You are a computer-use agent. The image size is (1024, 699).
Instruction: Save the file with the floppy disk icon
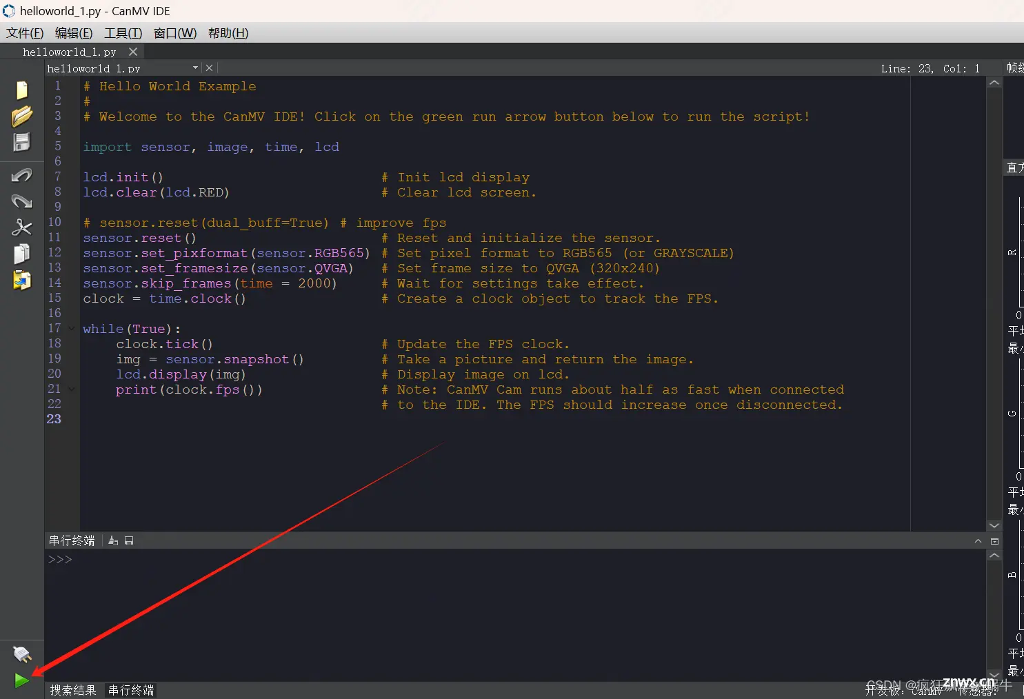pyautogui.click(x=22, y=142)
